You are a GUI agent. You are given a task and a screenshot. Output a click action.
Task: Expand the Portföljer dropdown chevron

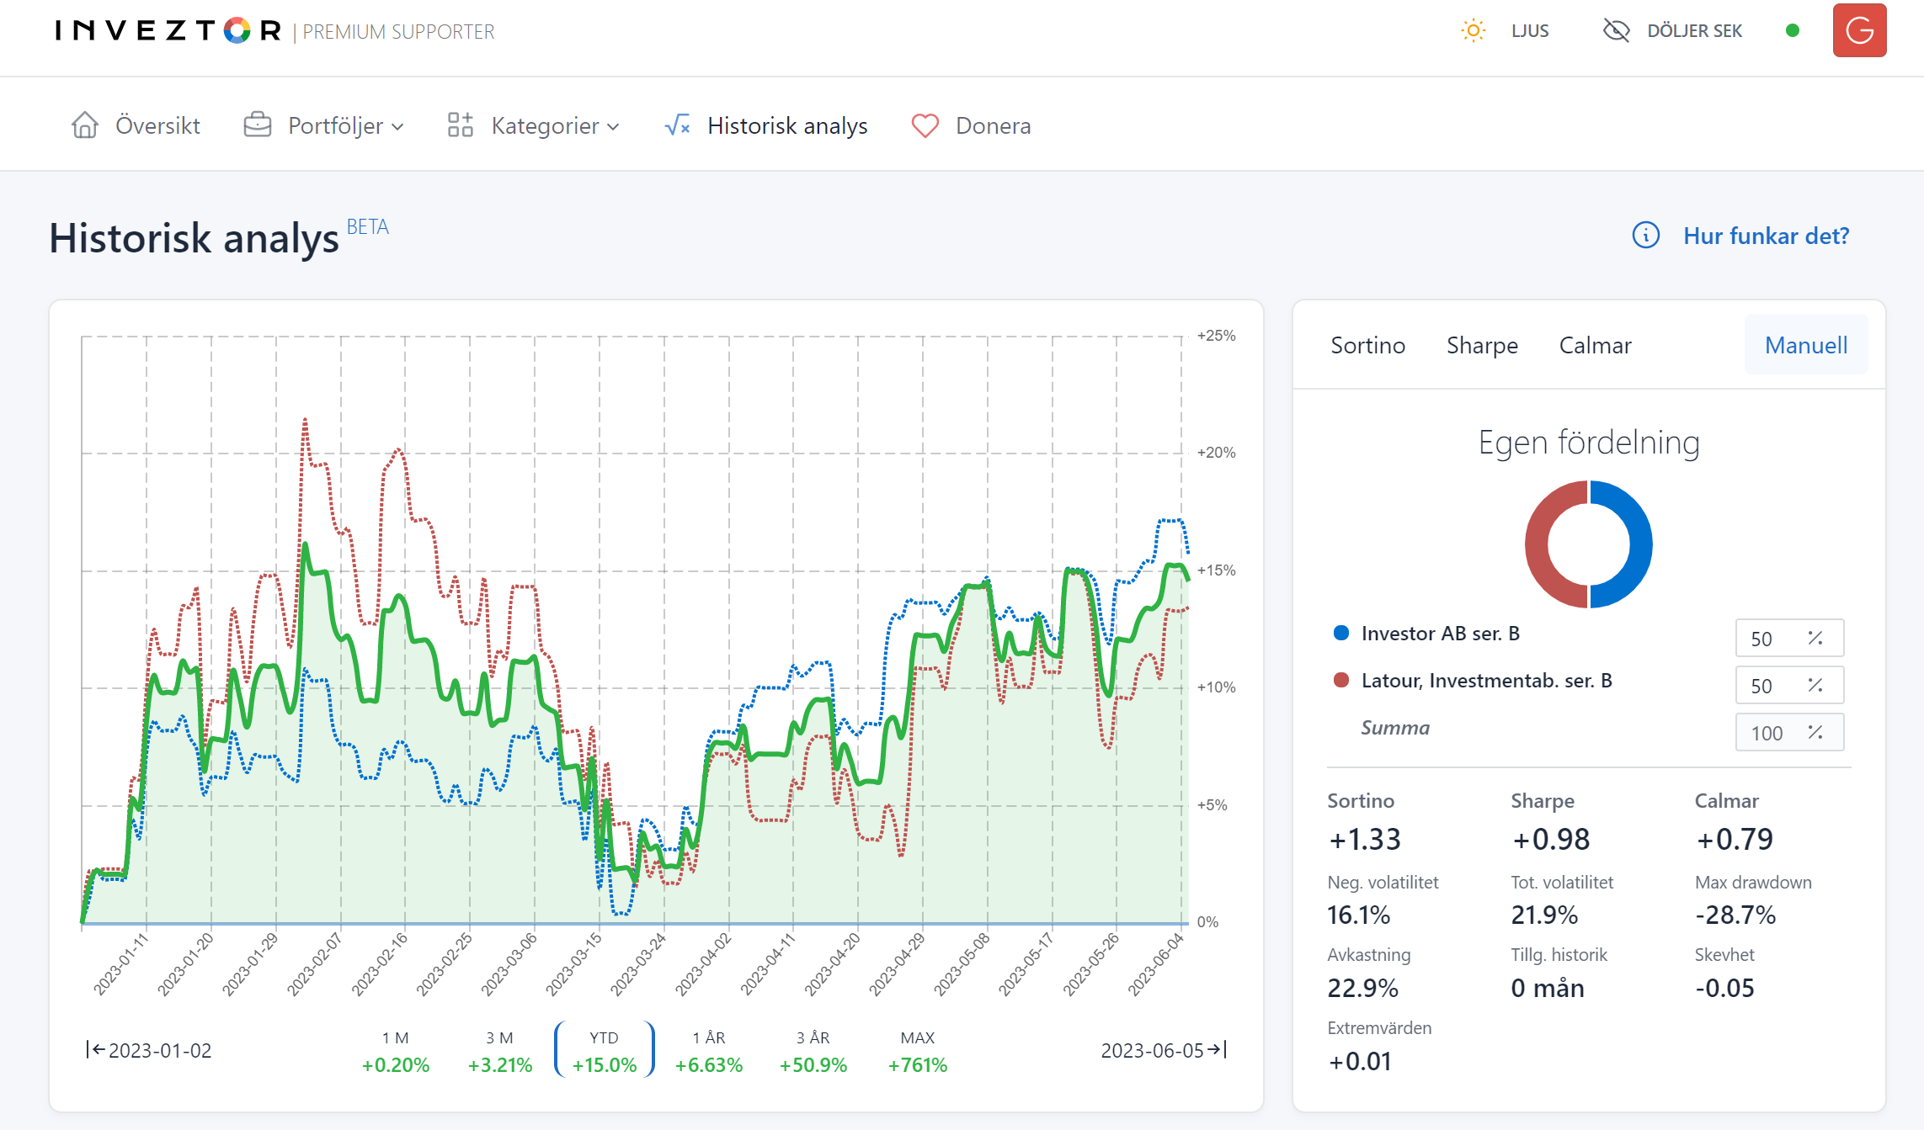coord(398,127)
